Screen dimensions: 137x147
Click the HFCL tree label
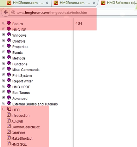[17, 110]
